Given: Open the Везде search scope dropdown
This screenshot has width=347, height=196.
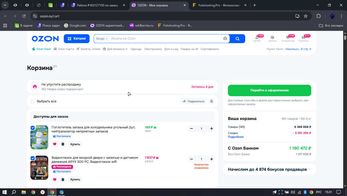Looking at the screenshot, I should tap(102, 39).
